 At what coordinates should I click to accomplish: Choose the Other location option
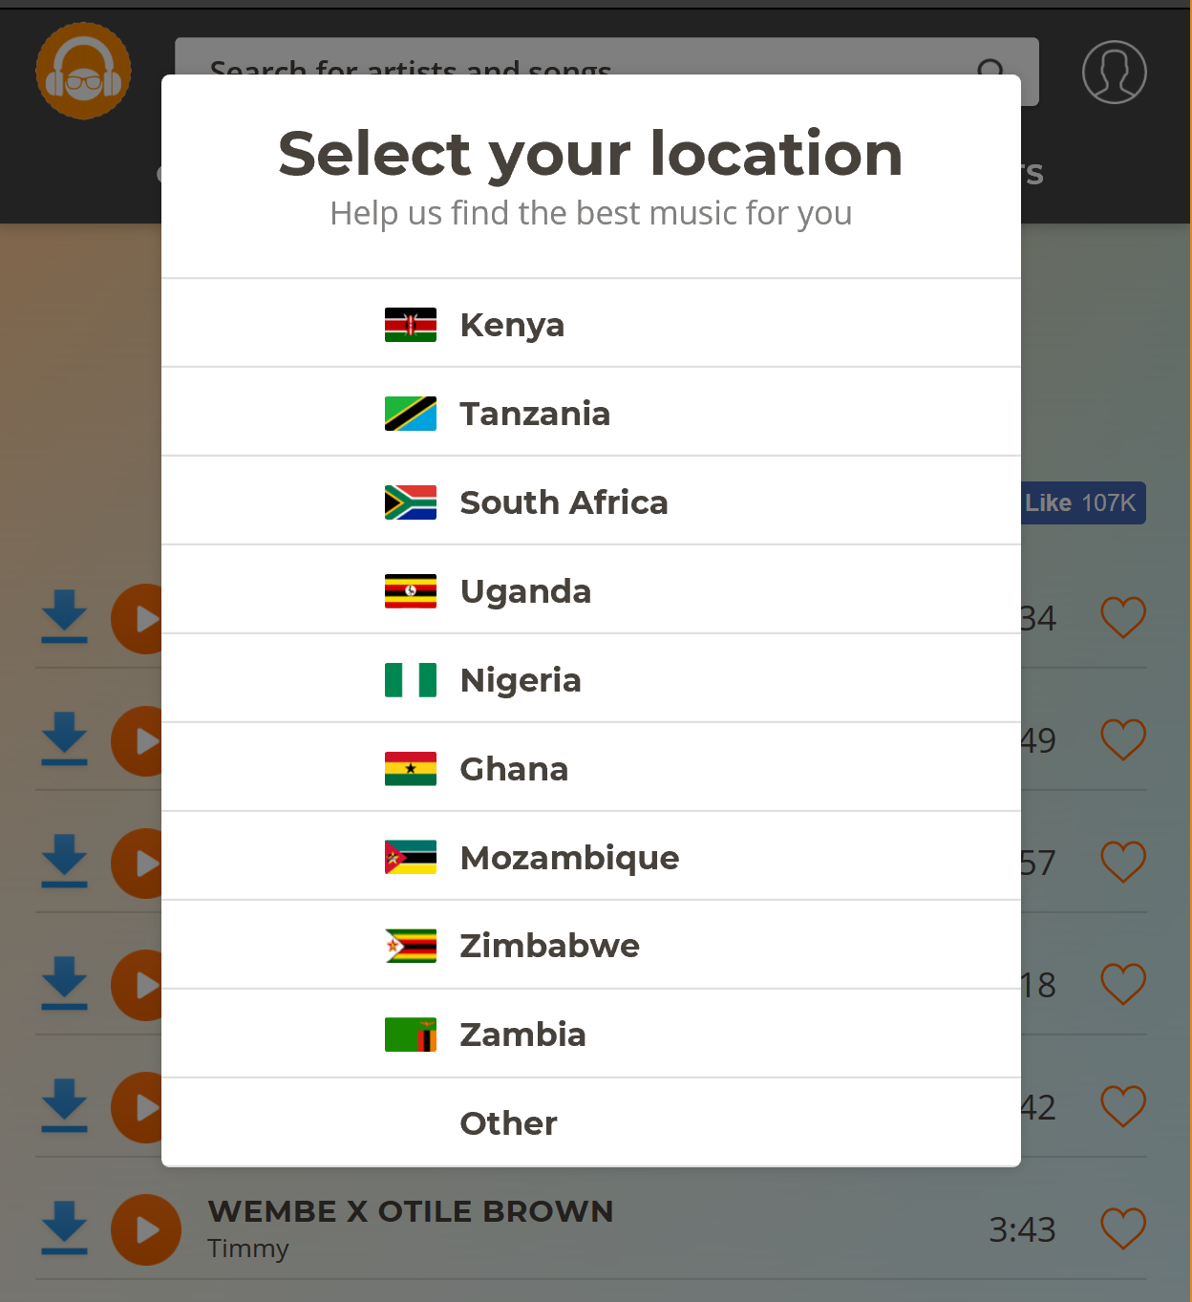[x=591, y=1122]
